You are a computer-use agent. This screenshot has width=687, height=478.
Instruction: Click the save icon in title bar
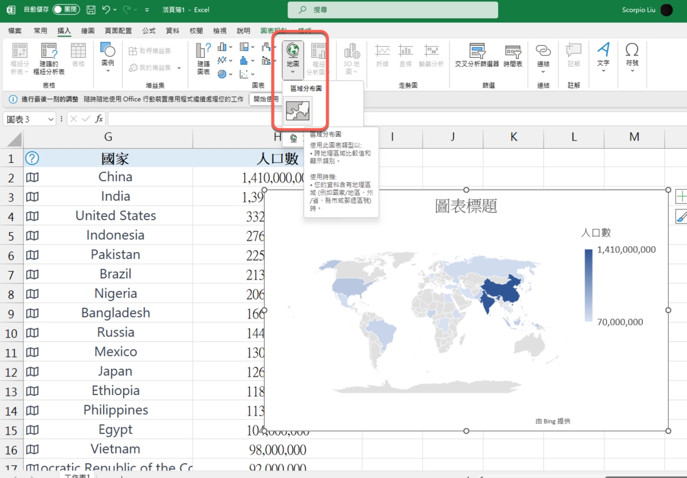tap(91, 10)
